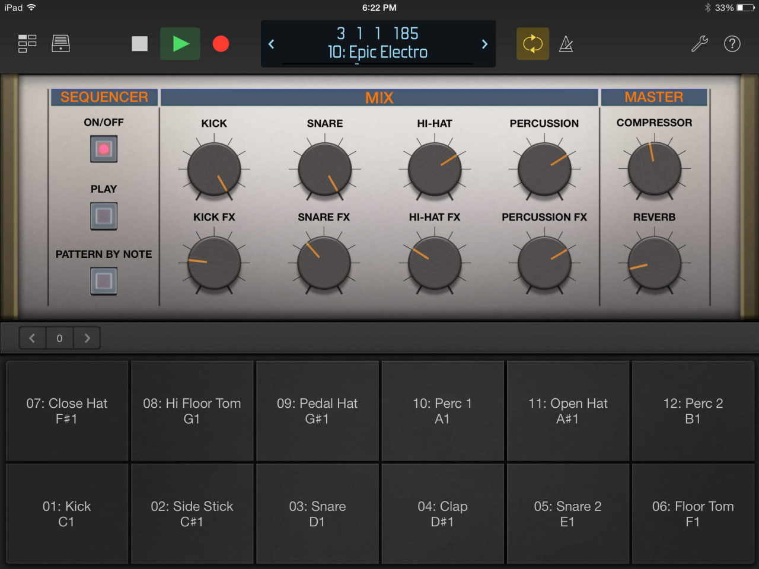Click the Reverb knob in Master
Screen dimensions: 759x569
pyautogui.click(x=654, y=263)
